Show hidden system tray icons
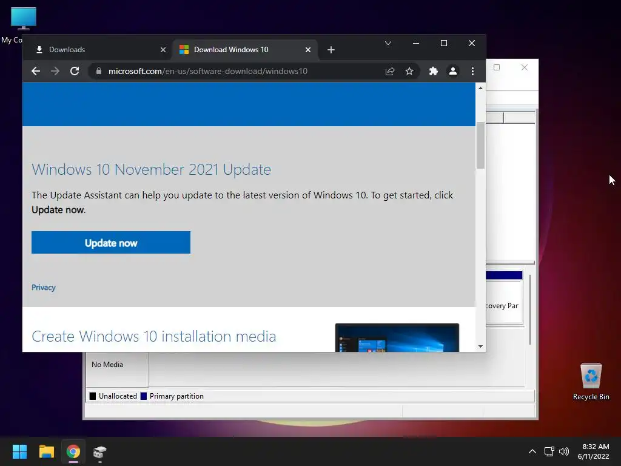621x466 pixels. point(532,451)
